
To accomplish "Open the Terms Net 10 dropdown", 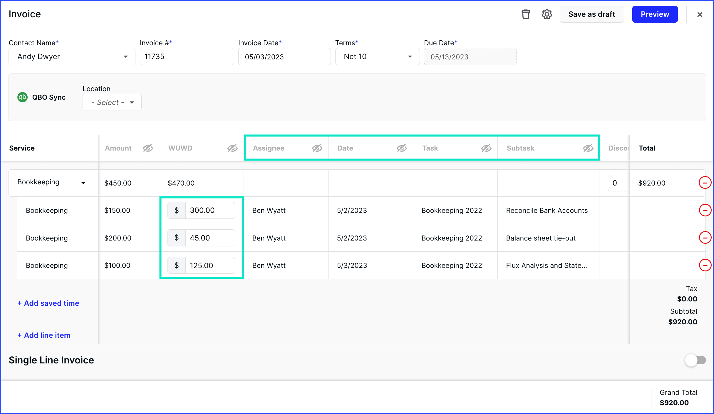I will (377, 56).
